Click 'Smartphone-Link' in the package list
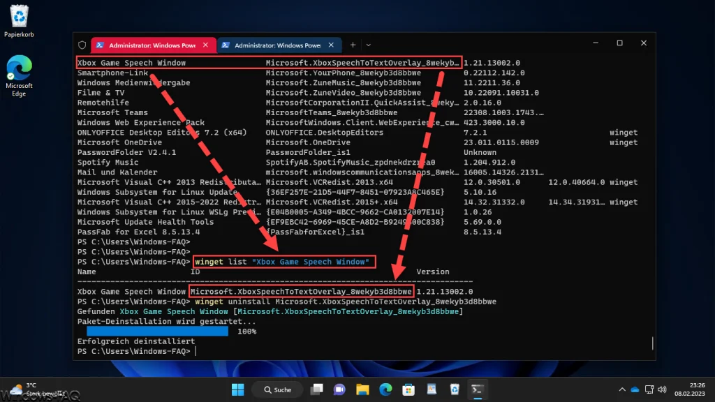The width and height of the screenshot is (715, 402). [112, 73]
